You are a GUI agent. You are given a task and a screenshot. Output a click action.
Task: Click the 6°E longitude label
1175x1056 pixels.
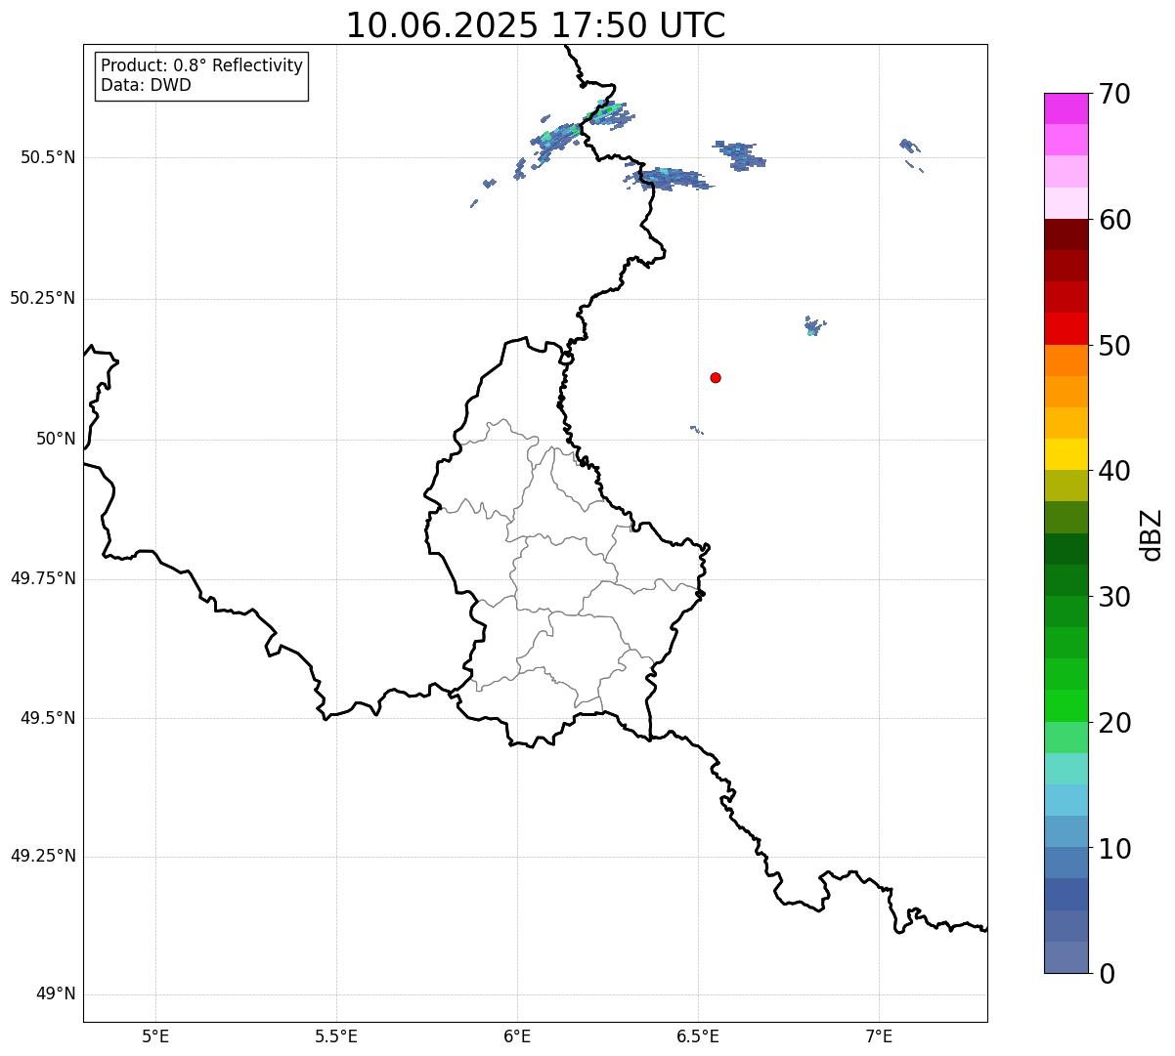click(517, 1036)
